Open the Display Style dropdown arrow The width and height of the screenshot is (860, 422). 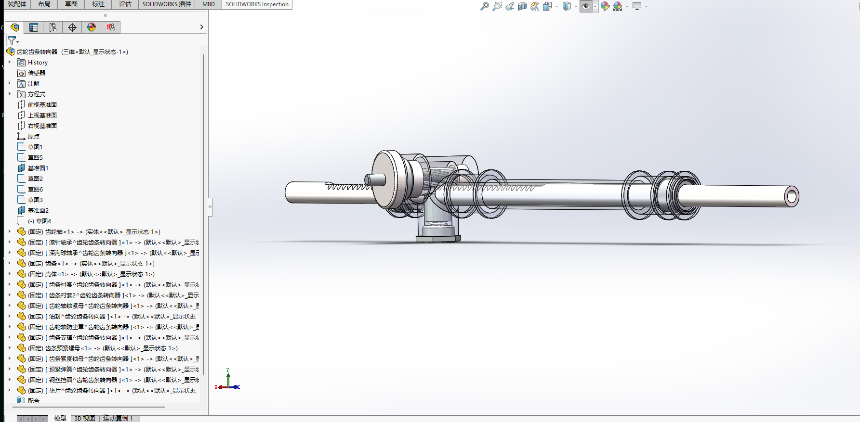tap(576, 7)
